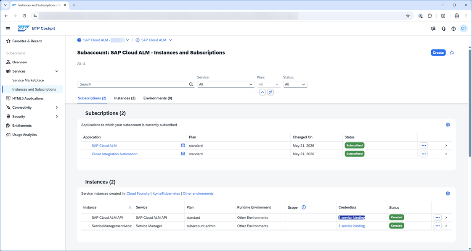Go to application icon for SAP Cloud ALM
Viewport: 472px width, 251px height.
pos(183,146)
